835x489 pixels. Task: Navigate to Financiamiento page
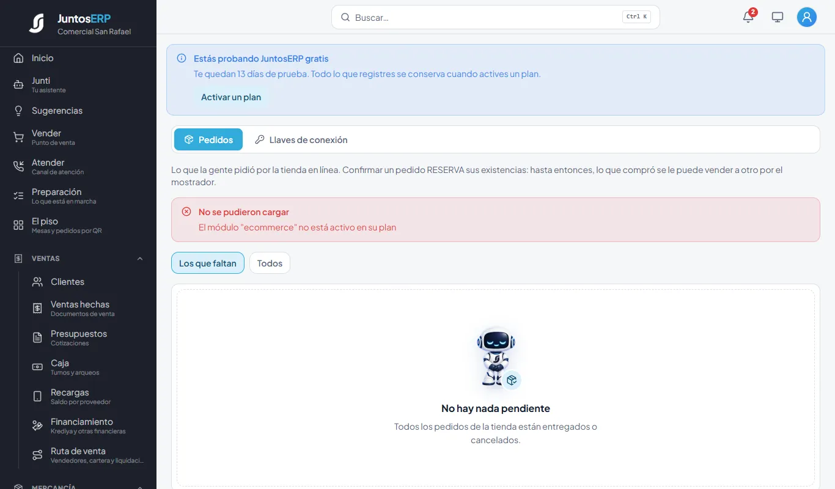(x=87, y=426)
